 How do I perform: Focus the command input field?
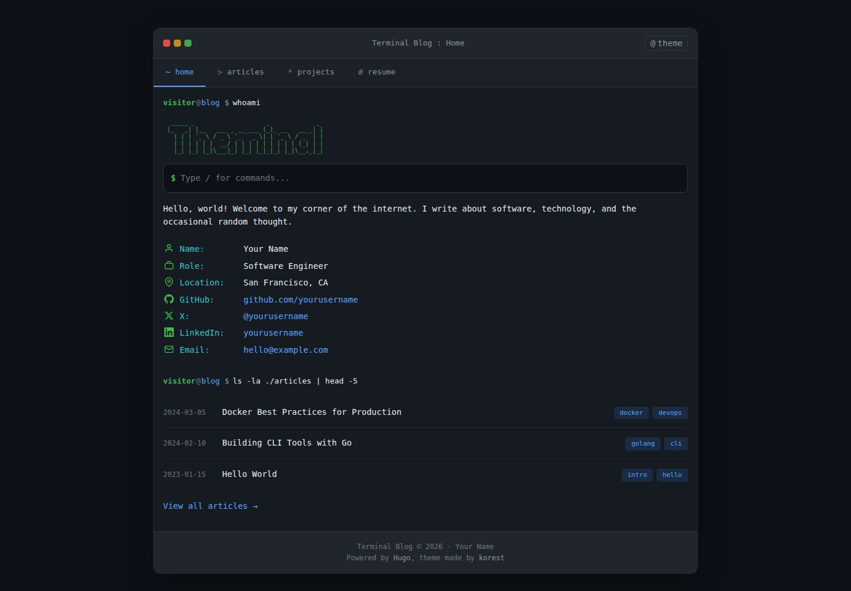425,178
